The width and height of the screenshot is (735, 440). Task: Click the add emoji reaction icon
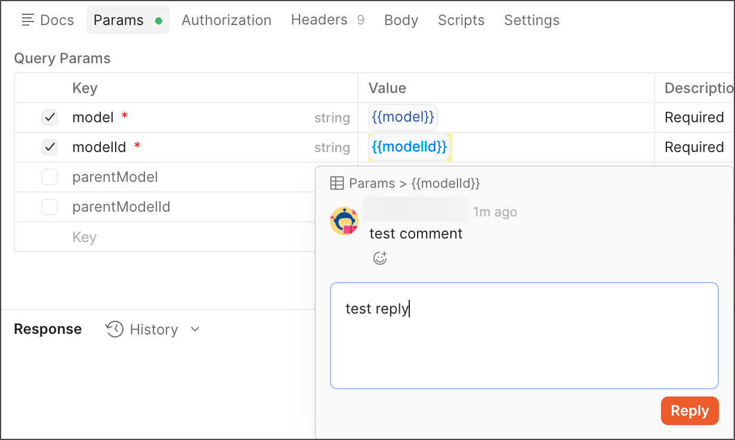click(380, 258)
